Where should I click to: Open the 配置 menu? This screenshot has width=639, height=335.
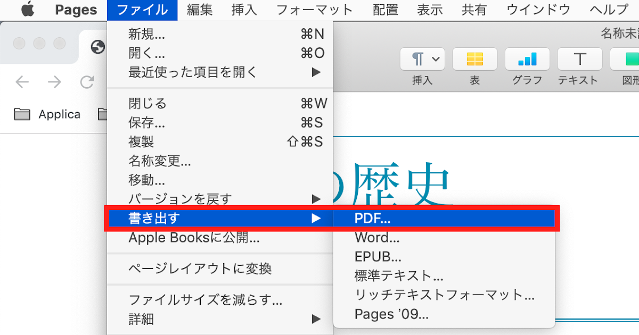pyautogui.click(x=386, y=10)
